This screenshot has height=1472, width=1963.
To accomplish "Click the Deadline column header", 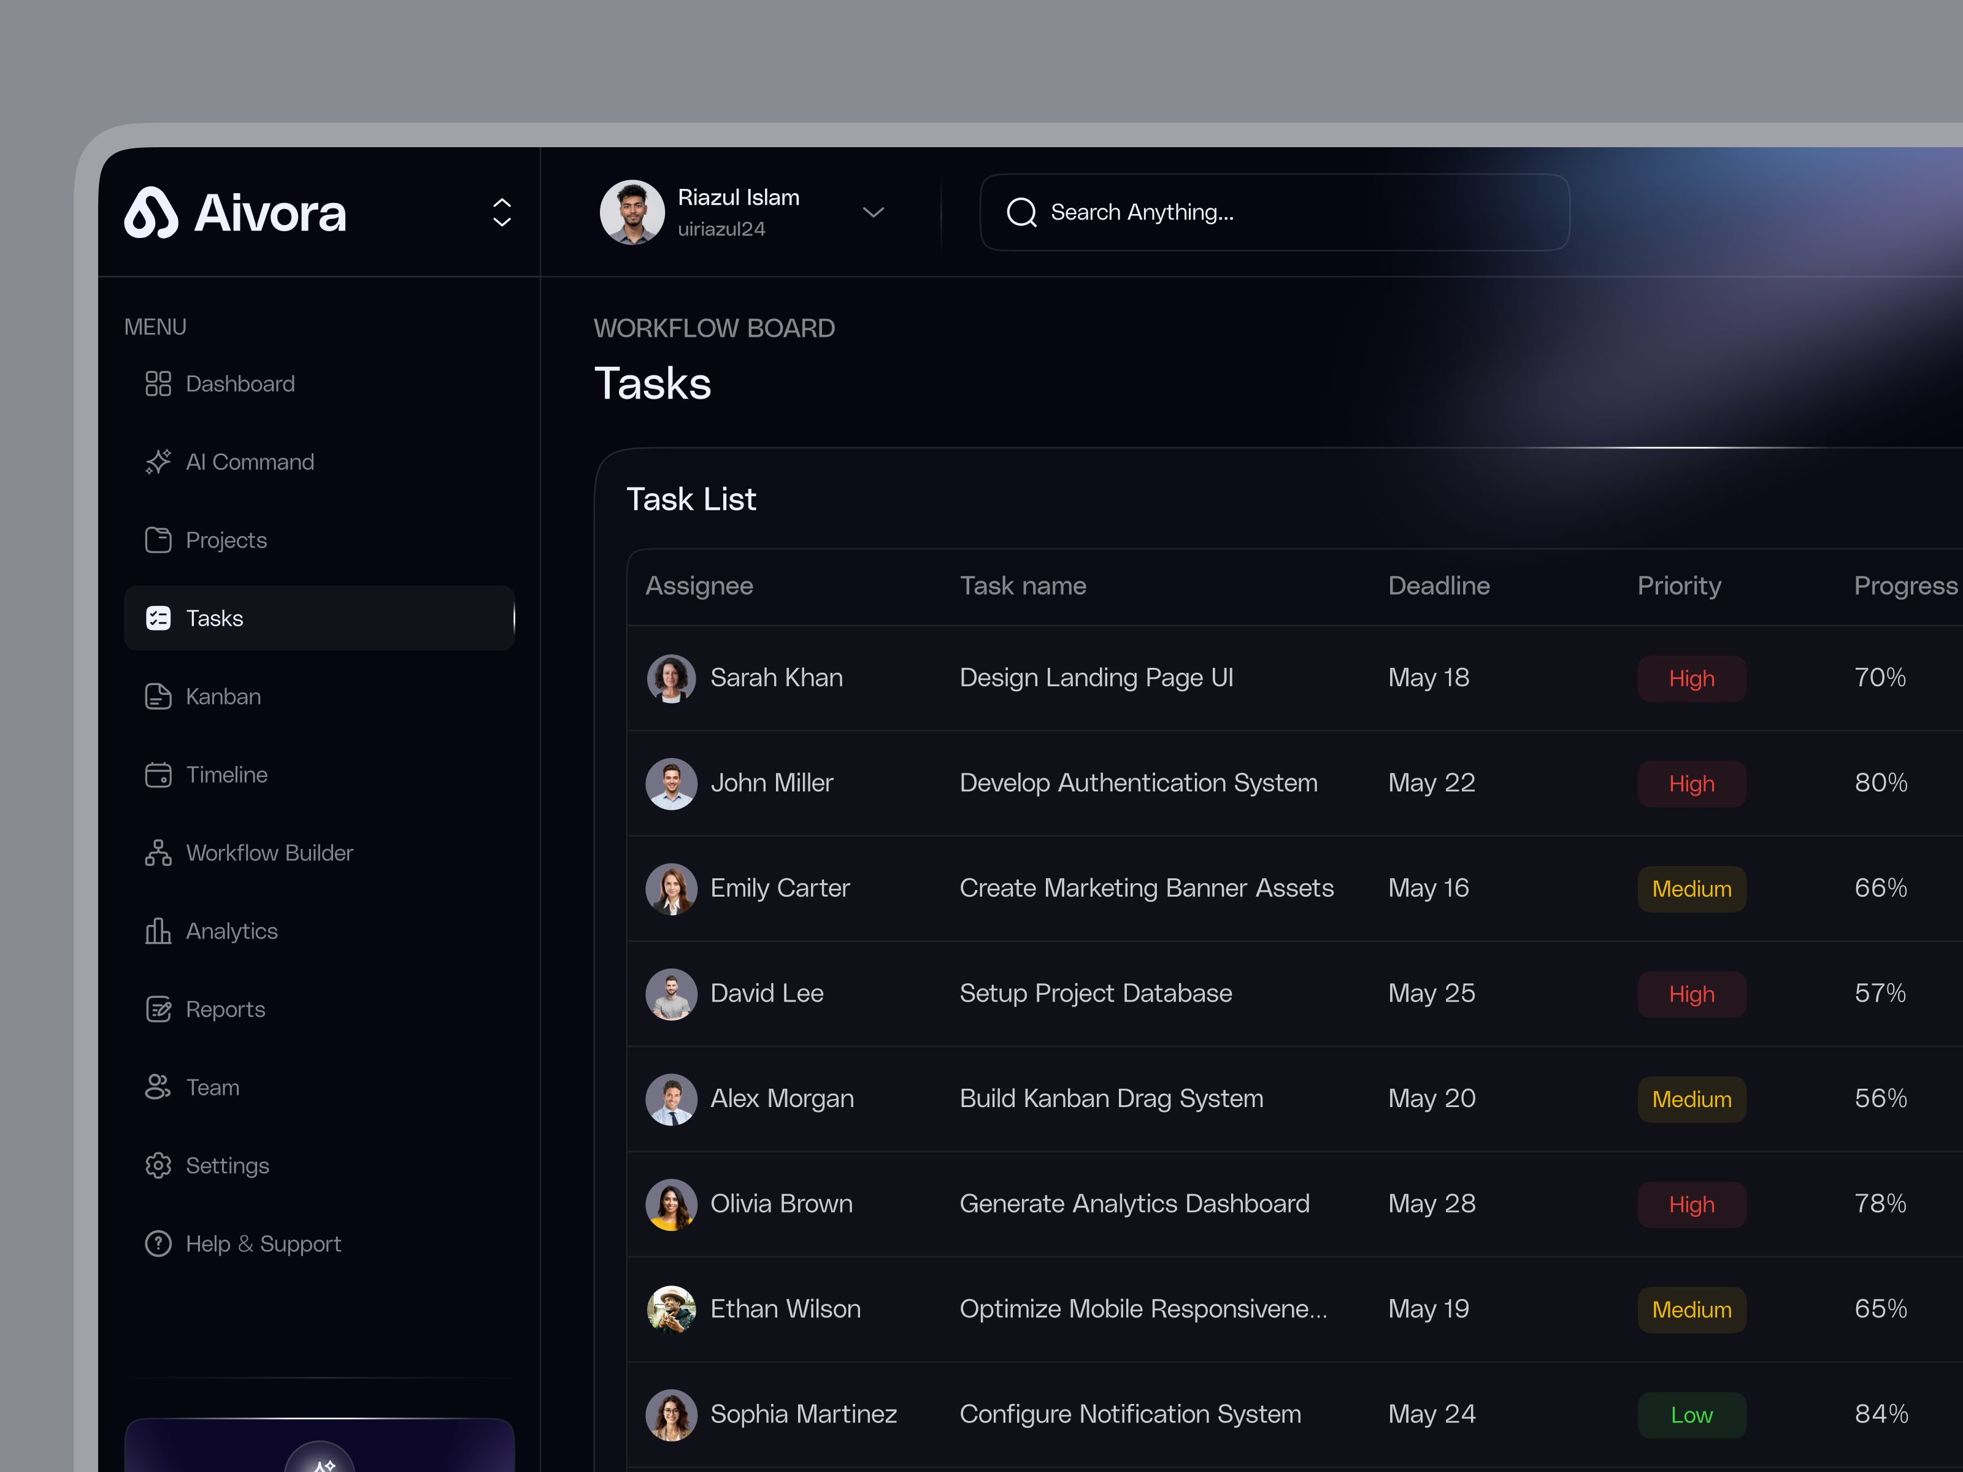I will tap(1439, 586).
